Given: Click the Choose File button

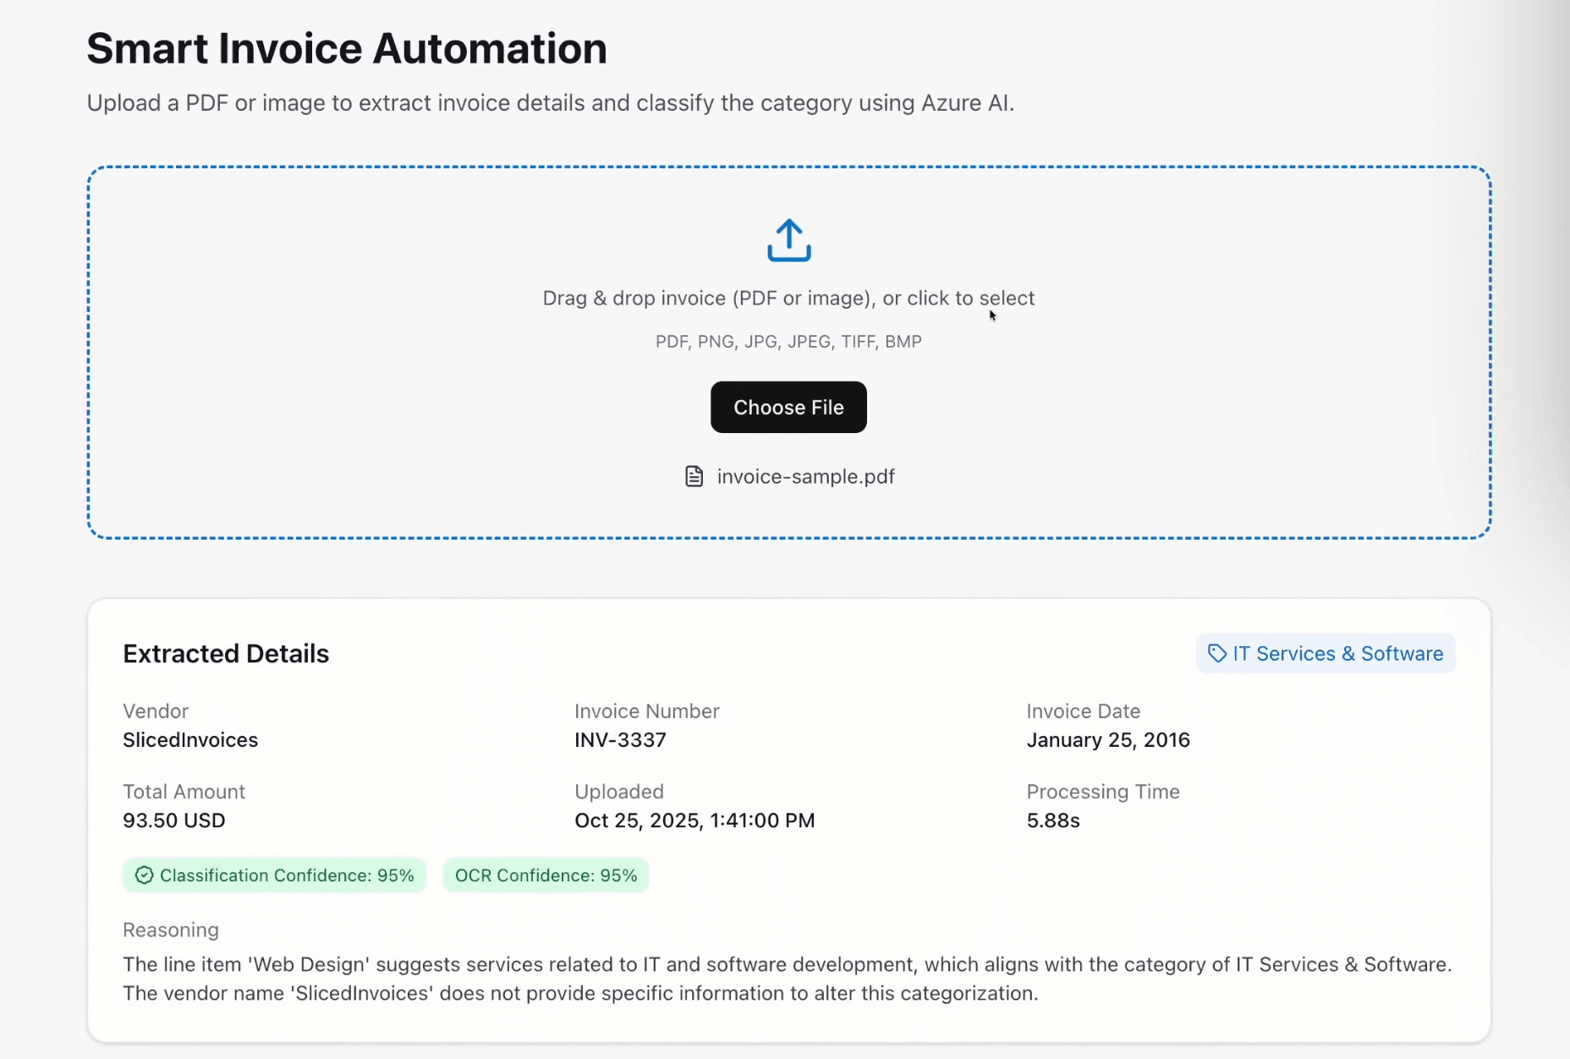Looking at the screenshot, I should click(788, 407).
